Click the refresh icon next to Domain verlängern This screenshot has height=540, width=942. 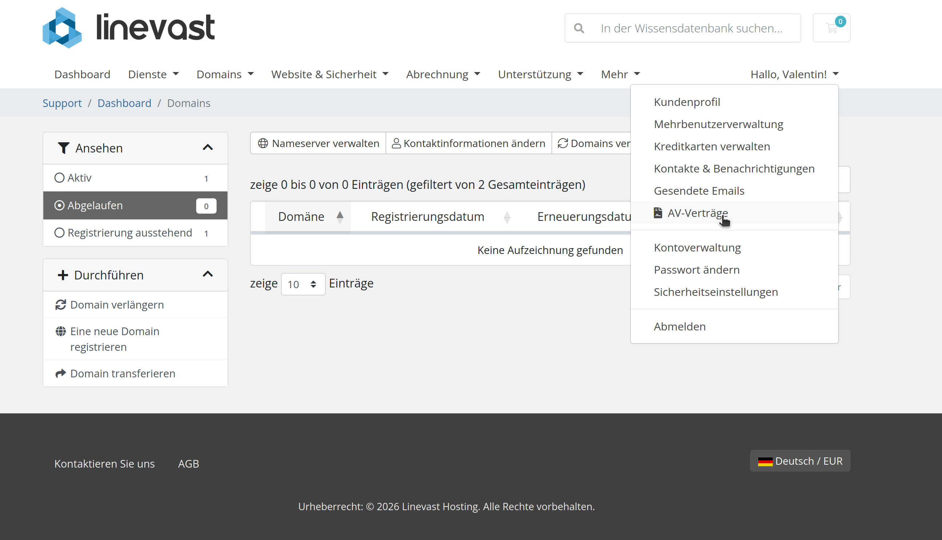click(60, 305)
